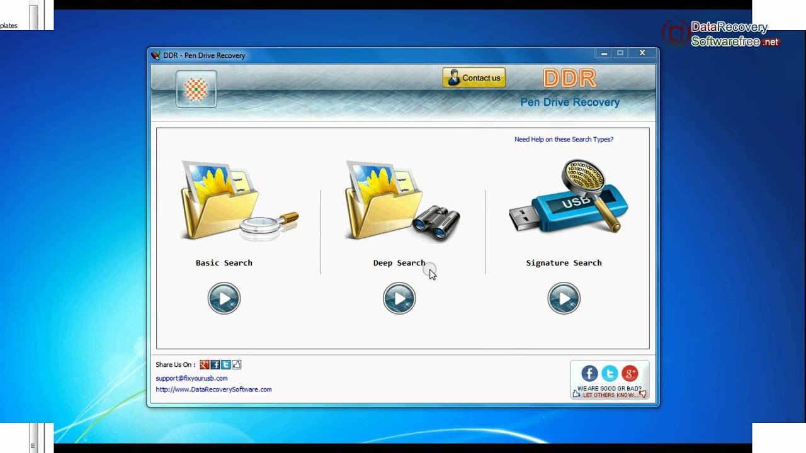Image resolution: width=806 pixels, height=453 pixels.
Task: Maximize the DDR Pen Drive Recovery window
Action: 620,53
